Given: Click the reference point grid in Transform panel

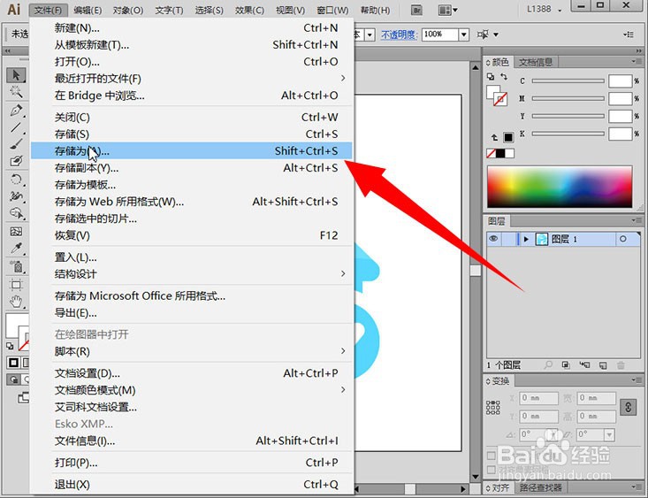Looking at the screenshot, I should coord(493,408).
